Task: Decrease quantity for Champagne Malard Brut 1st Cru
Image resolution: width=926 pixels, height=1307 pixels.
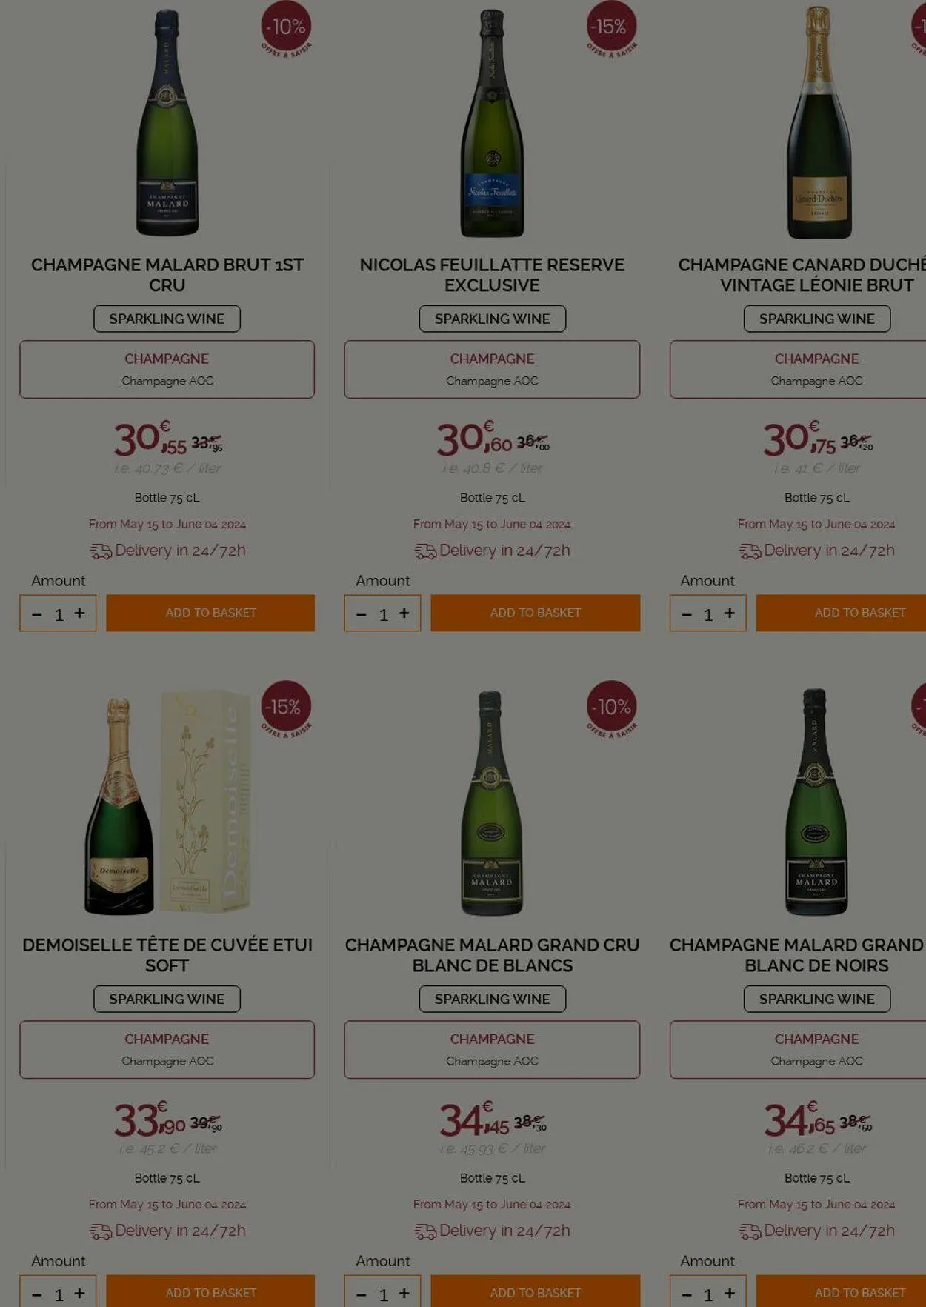Action: pos(37,614)
